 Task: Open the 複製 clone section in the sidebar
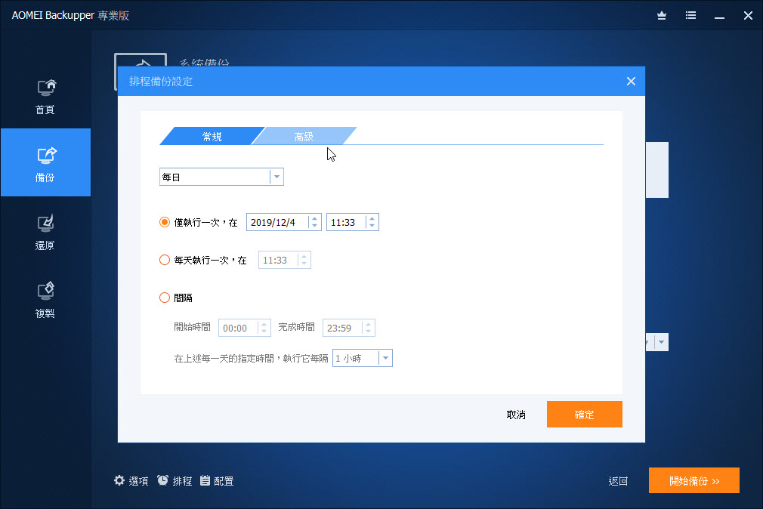[45, 301]
